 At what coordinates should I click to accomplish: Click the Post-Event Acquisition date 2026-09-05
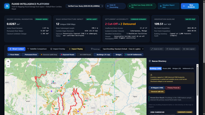click(192, 31)
